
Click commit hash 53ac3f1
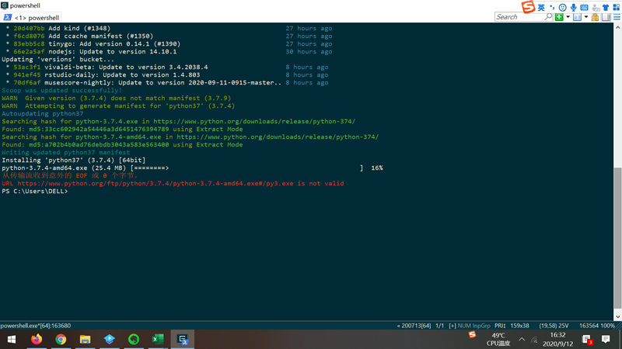click(x=27, y=67)
